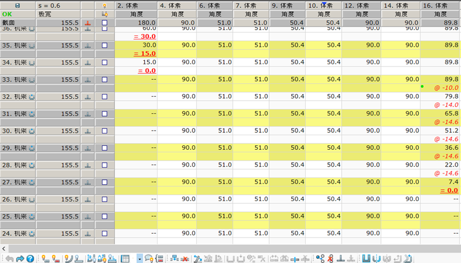Image resolution: width=461 pixels, height=263 pixels.
Task: Click the s = 0.6 thickness cell
Action: pyautogui.click(x=58, y=6)
